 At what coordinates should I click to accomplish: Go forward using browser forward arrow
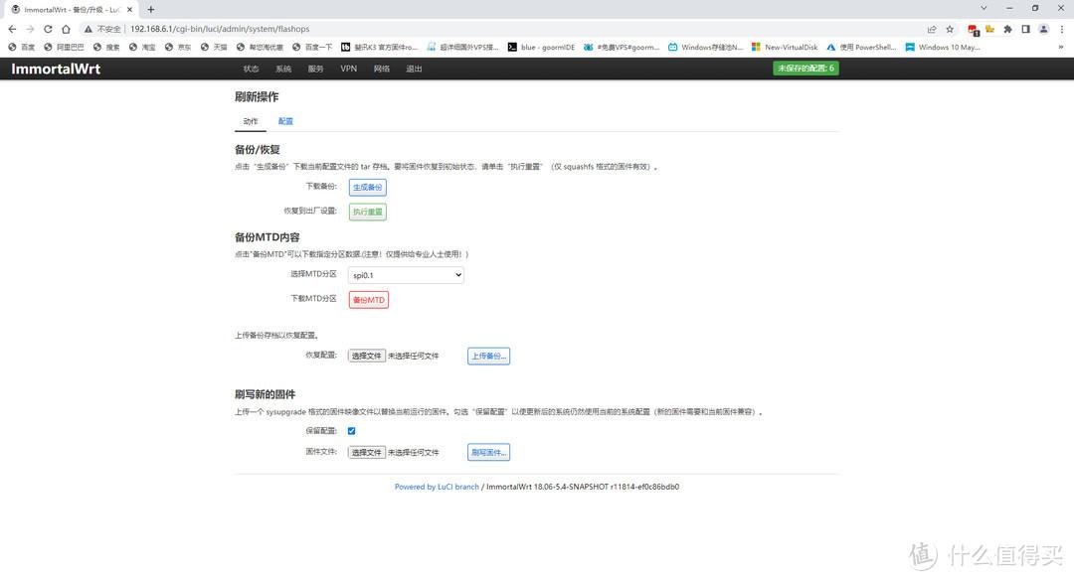click(30, 29)
